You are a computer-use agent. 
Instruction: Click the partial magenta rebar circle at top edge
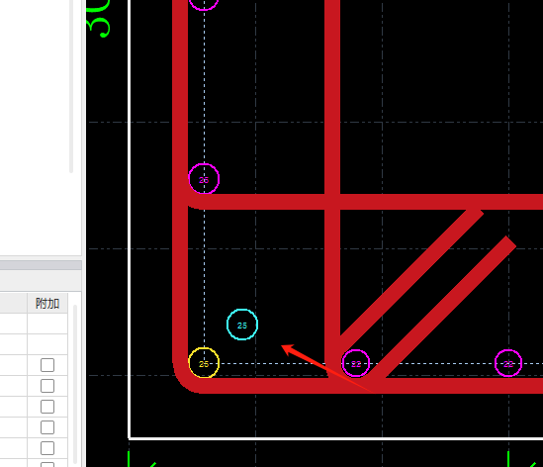[x=204, y=4]
